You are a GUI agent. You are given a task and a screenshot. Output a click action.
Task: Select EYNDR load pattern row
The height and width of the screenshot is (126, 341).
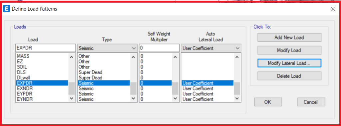tap(42, 99)
